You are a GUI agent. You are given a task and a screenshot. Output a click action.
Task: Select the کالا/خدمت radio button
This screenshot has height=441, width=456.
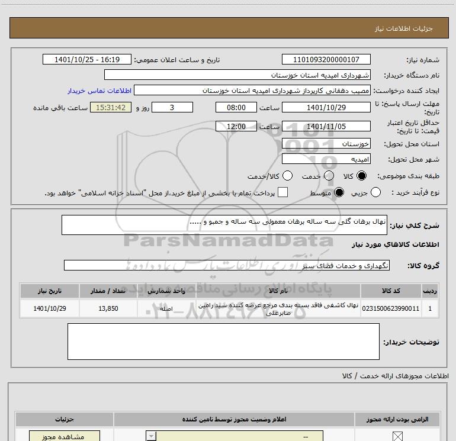tap(287, 176)
